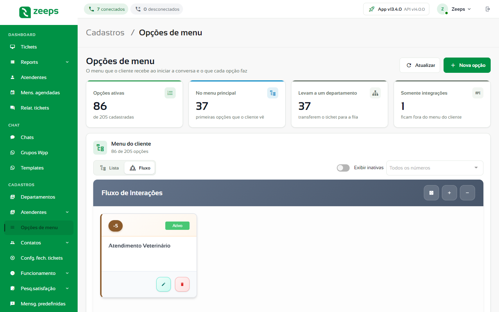Edit the Atendimento Veterinário option
Screen dimensions: 499x312
coord(164,284)
